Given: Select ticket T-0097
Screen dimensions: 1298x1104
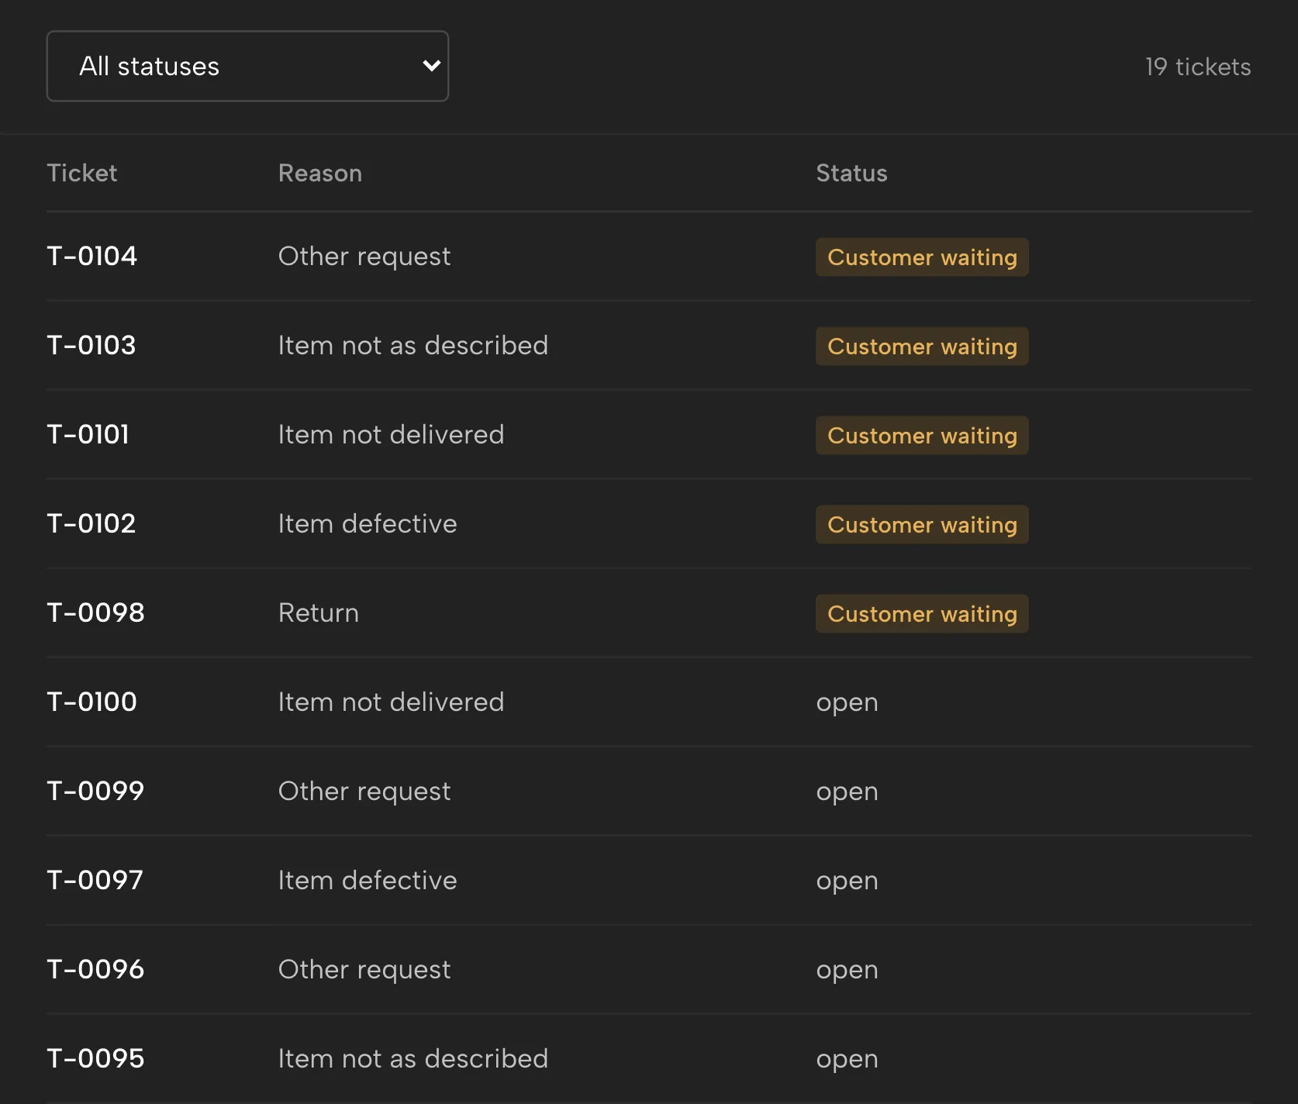Looking at the screenshot, I should [95, 880].
